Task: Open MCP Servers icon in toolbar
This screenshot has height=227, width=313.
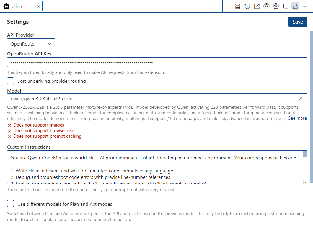Action: [237, 6]
